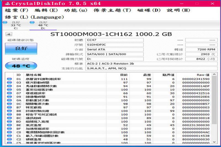
Task: Open the 檔案 (F) menu
Action: [x=17, y=10]
